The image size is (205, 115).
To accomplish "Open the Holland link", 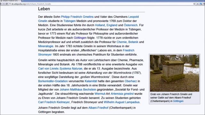I will 100,25.
